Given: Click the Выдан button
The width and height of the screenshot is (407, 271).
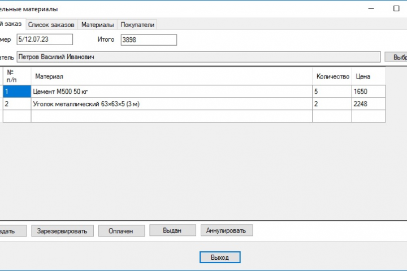Looking at the screenshot, I should coord(172,230).
